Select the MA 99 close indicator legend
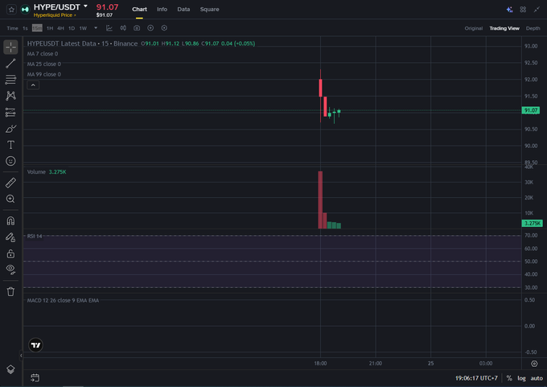547x387 pixels. (x=44, y=74)
